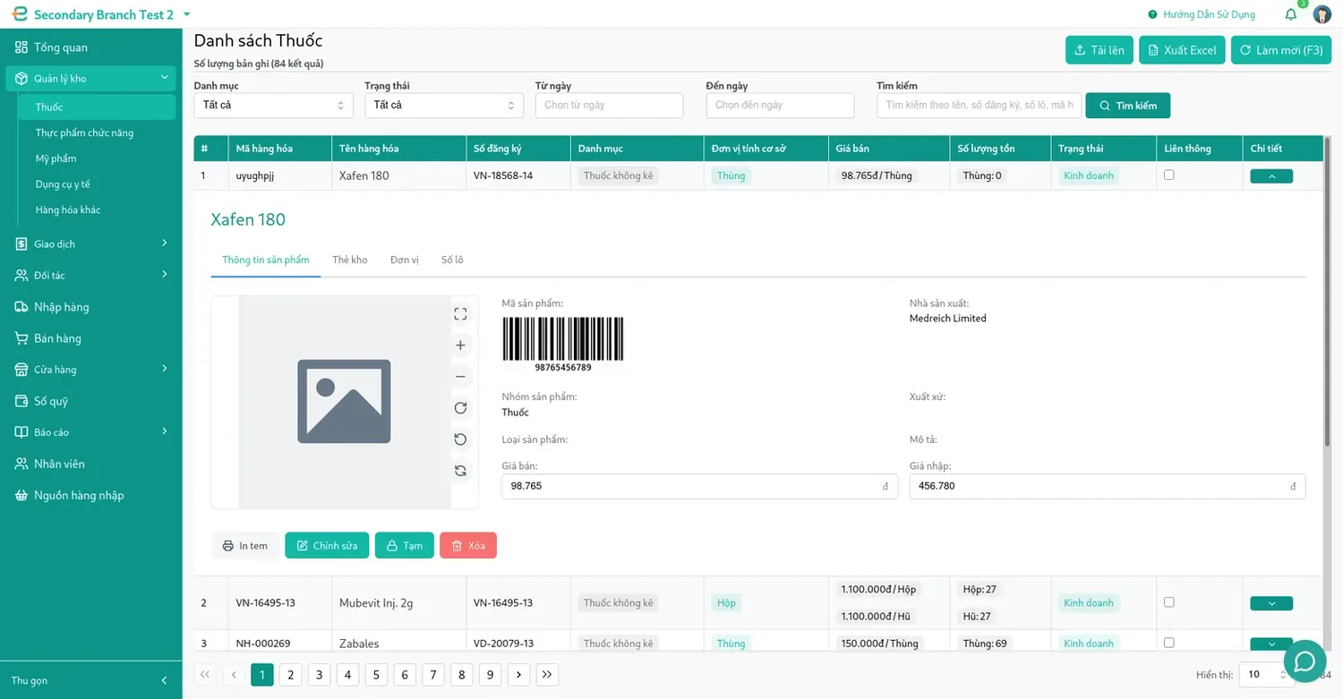Tick Liên thông checkbox for Mubevit Inj. 2g
The image size is (1343, 699).
pyautogui.click(x=1168, y=602)
